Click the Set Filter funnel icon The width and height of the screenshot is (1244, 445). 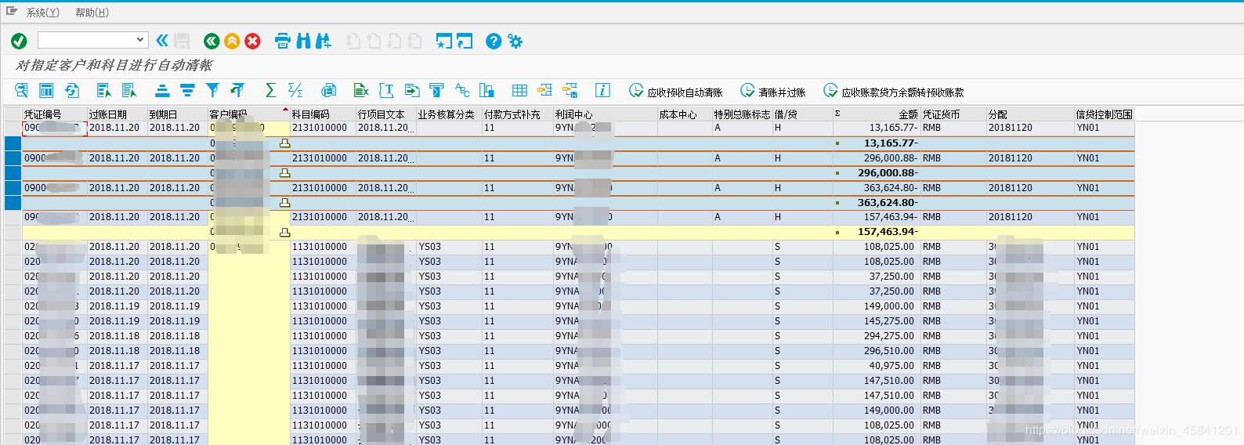[x=212, y=91]
